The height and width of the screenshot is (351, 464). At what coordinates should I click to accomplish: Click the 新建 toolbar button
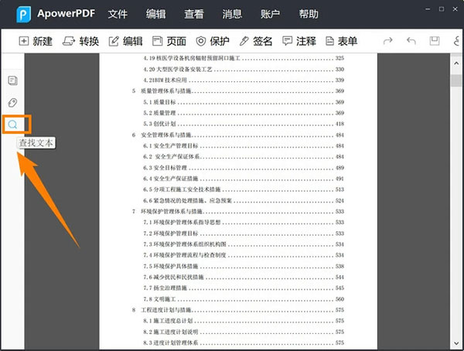coord(36,41)
